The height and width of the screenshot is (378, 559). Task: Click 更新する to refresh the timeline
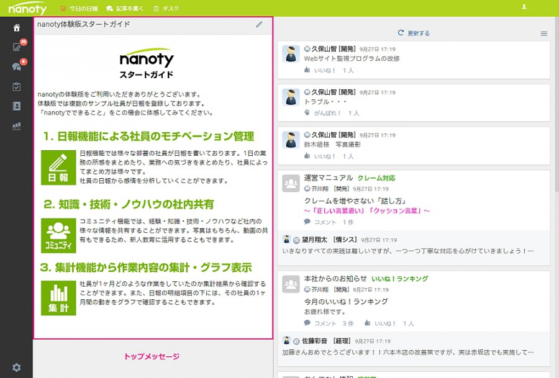414,33
